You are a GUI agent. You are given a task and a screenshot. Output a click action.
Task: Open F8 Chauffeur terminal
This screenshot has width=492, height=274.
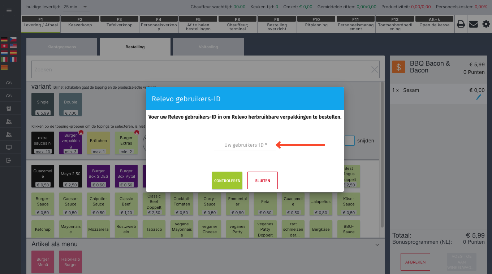[x=237, y=24]
